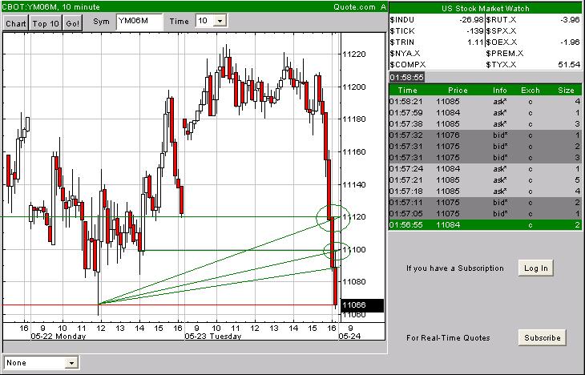Select the 01:57:38 quote row
This screenshot has height=375, width=585.
pos(485,124)
